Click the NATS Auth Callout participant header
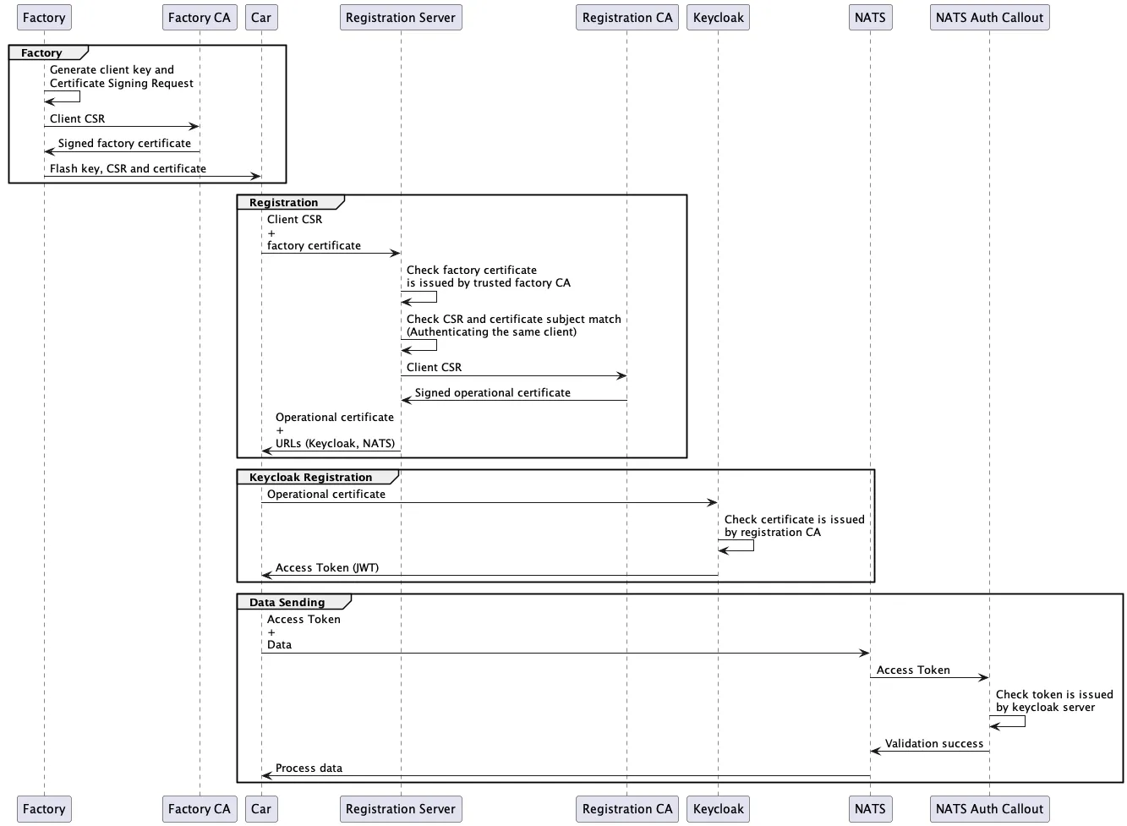 989,17
